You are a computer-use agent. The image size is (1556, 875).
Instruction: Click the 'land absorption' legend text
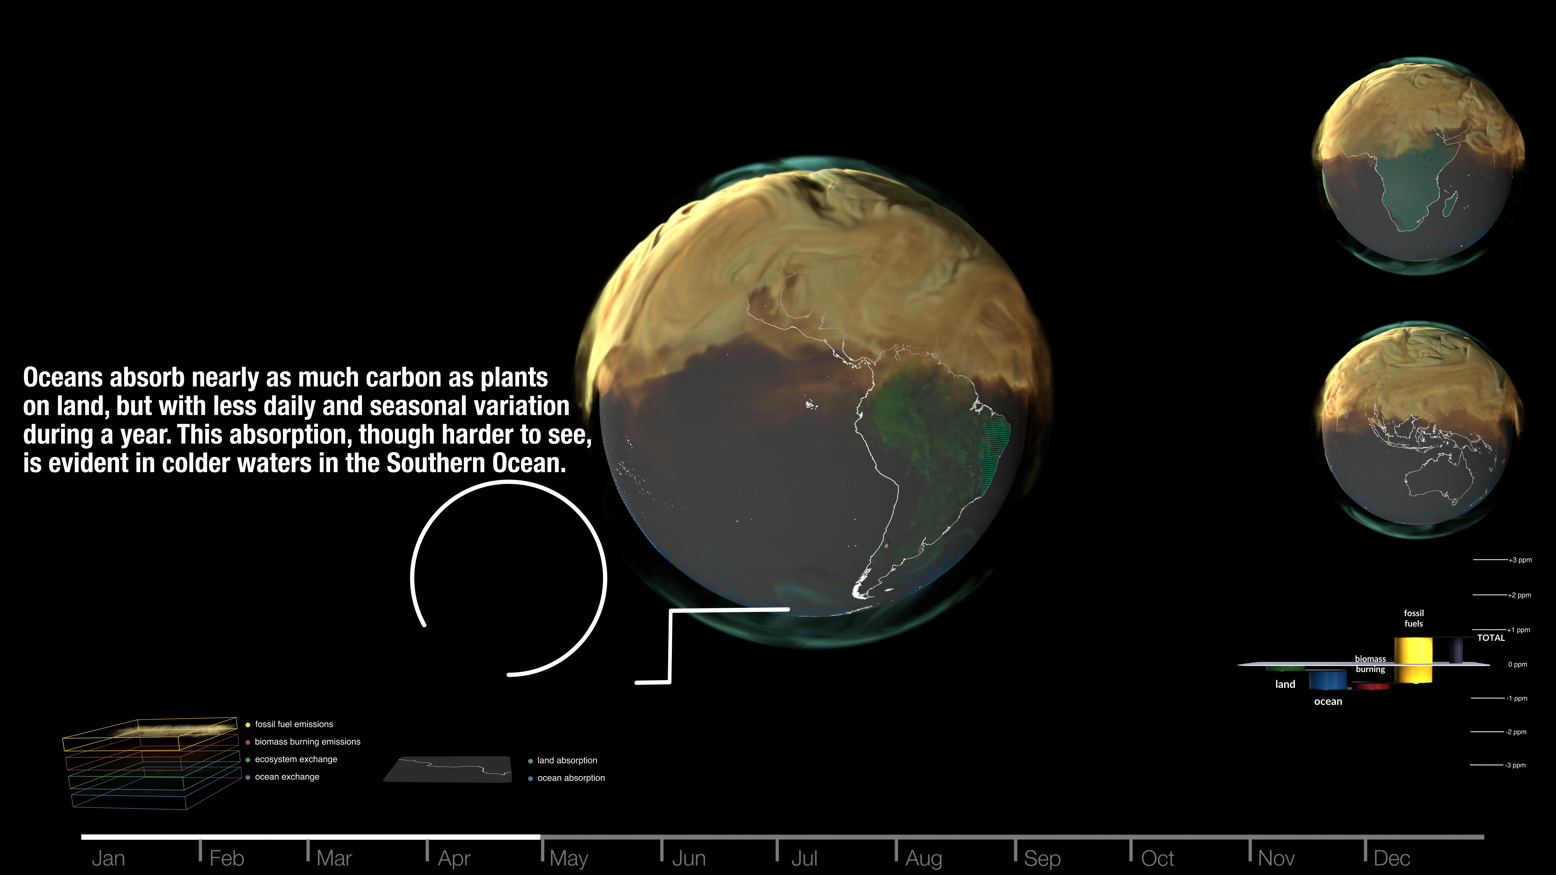567,760
